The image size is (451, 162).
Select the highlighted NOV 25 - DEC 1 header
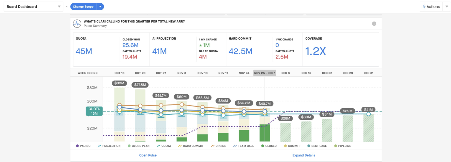pyautogui.click(x=265, y=73)
